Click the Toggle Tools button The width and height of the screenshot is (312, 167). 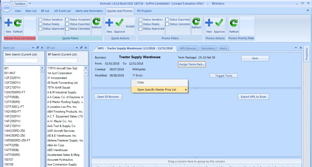(224, 76)
